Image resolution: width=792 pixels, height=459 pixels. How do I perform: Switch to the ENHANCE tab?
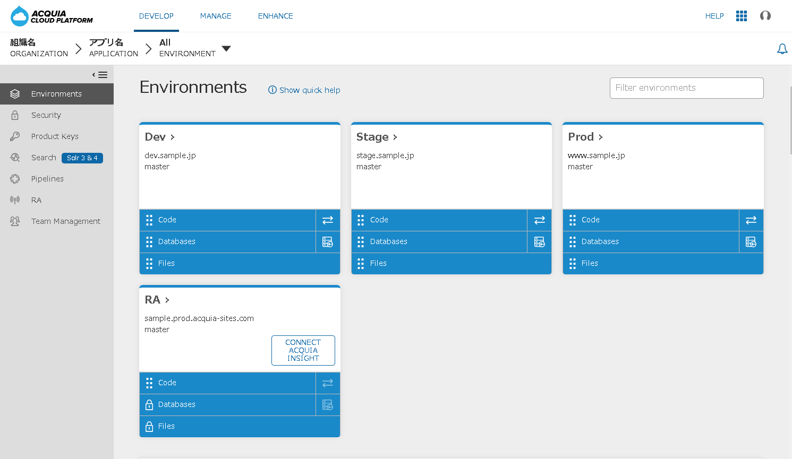pos(276,16)
